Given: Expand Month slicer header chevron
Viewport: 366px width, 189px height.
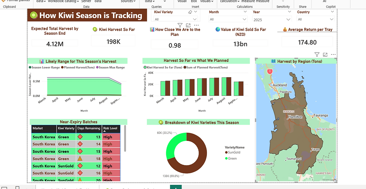Looking at the screenshot, I should pos(245,12).
